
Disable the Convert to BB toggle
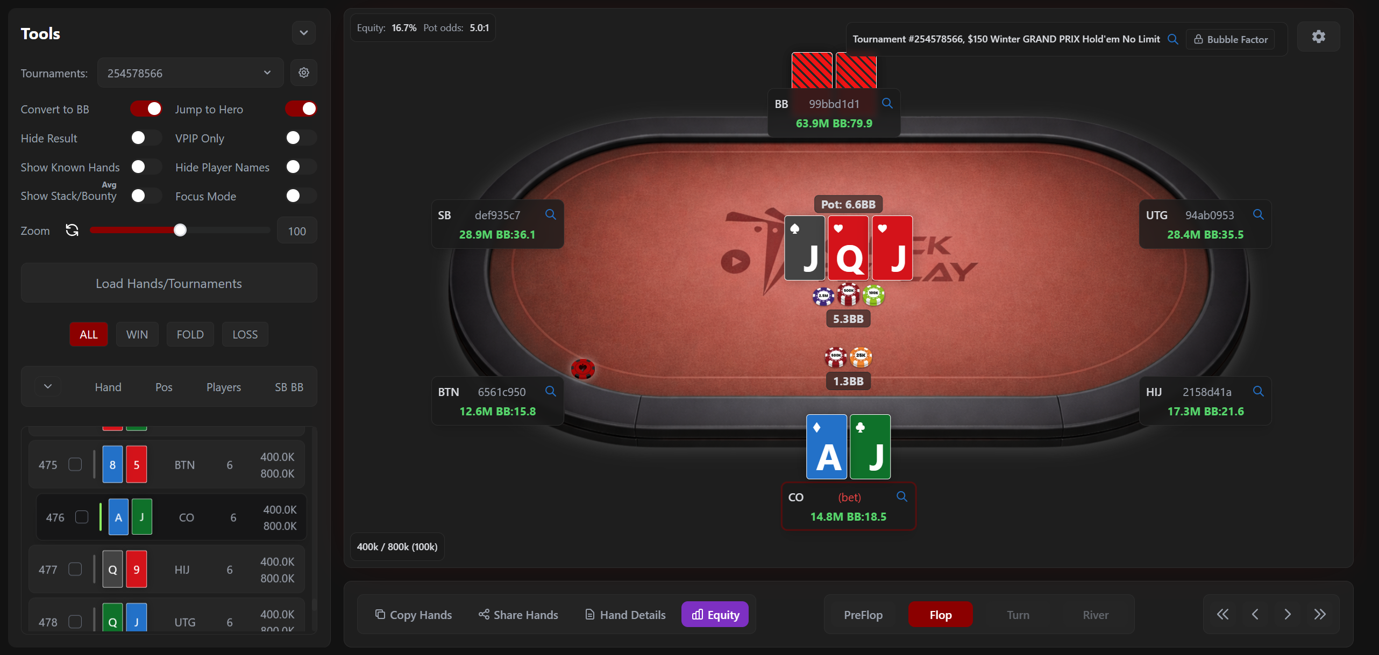(146, 109)
